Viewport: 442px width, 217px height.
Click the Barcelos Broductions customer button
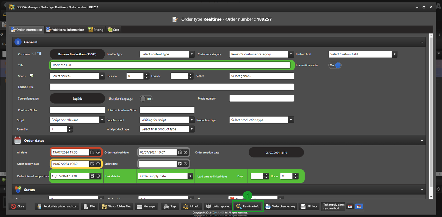pyautogui.click(x=77, y=54)
